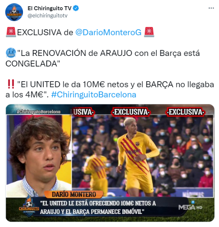Viewport: 219px width, 227px height.
Task: Click the red double exclamation emoji
Action: [x=11, y=84]
